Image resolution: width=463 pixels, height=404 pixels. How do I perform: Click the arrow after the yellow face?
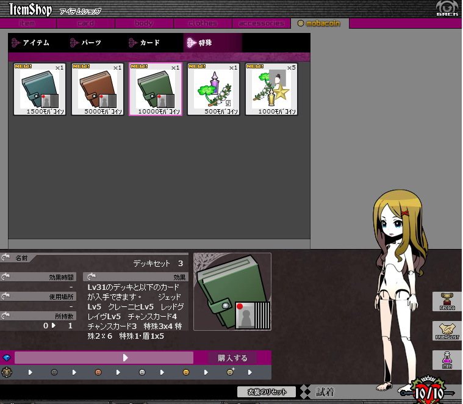pyautogui.click(x=206, y=372)
